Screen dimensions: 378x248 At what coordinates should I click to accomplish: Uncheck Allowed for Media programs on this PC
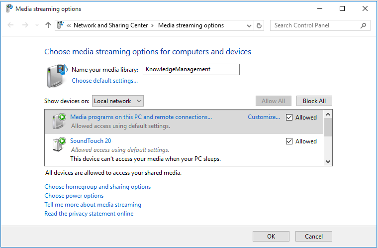pyautogui.click(x=289, y=118)
